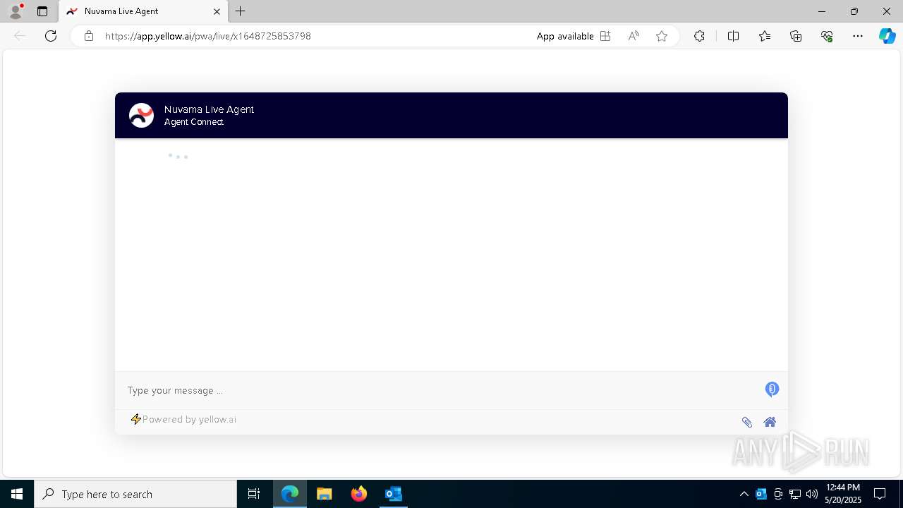Viewport: 903px width, 508px height.
Task: Open Browser essentials heart icon
Action: (827, 36)
